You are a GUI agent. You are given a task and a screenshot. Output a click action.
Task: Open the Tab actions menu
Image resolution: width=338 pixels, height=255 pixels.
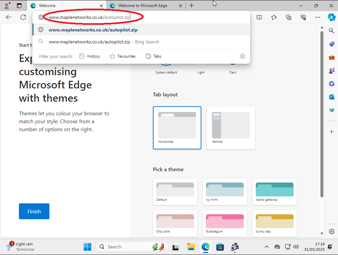19,6
